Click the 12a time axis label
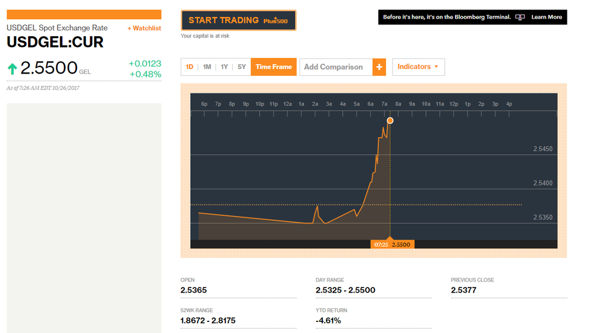599x333 pixels. point(287,104)
